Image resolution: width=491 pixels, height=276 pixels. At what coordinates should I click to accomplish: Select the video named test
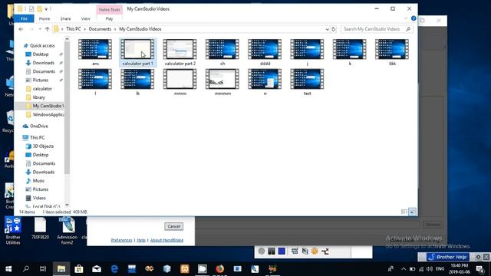click(307, 82)
